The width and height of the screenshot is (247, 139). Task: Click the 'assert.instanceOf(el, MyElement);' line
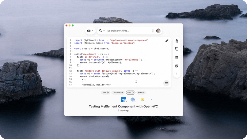(x=101, y=62)
